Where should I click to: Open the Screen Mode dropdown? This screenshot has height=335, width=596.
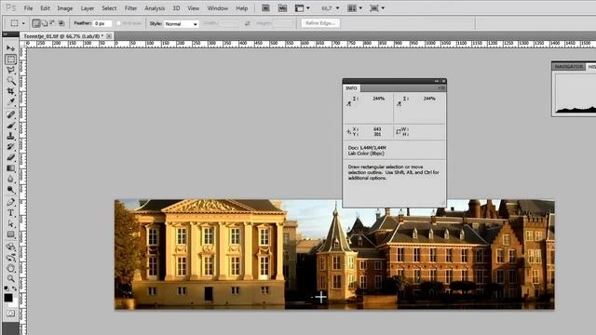(377, 8)
